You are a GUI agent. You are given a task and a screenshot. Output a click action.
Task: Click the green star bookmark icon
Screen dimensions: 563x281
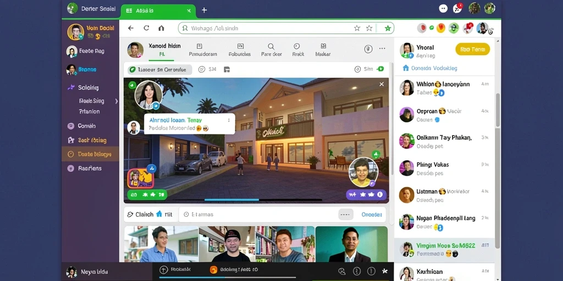click(388, 28)
